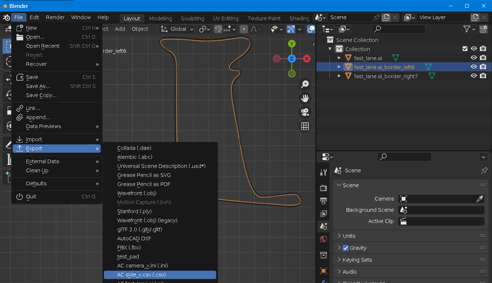The image size is (492, 283).
Task: Switch orthographic/perspective grid icon
Action: (x=305, y=126)
